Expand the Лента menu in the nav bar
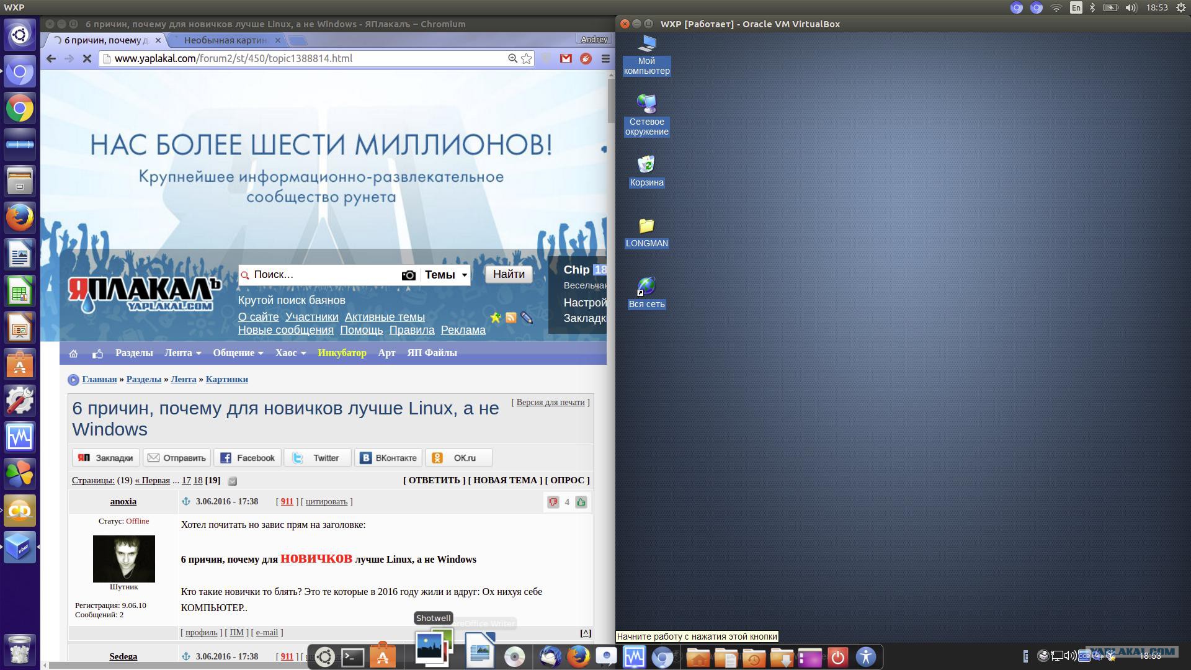The height and width of the screenshot is (670, 1191). pyautogui.click(x=182, y=353)
